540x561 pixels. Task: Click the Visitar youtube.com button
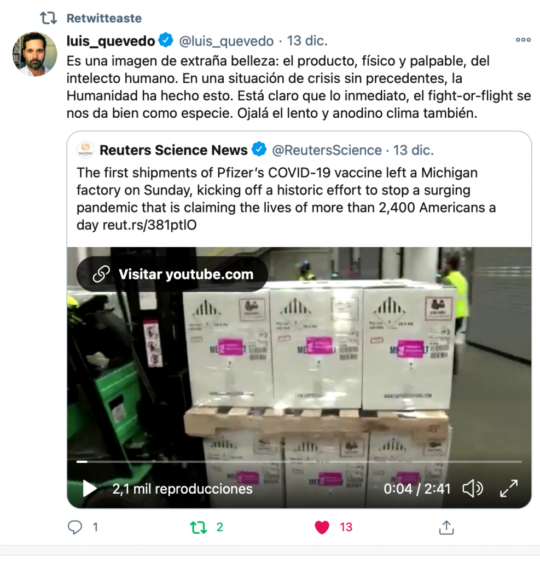tap(172, 274)
